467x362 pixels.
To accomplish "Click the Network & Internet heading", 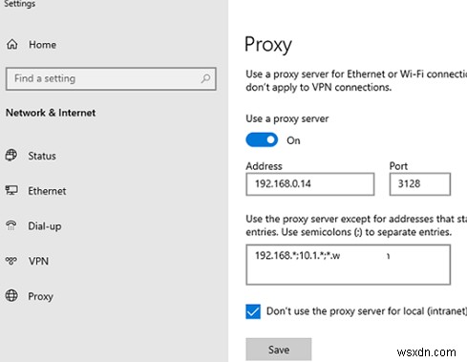I will pyautogui.click(x=51, y=113).
